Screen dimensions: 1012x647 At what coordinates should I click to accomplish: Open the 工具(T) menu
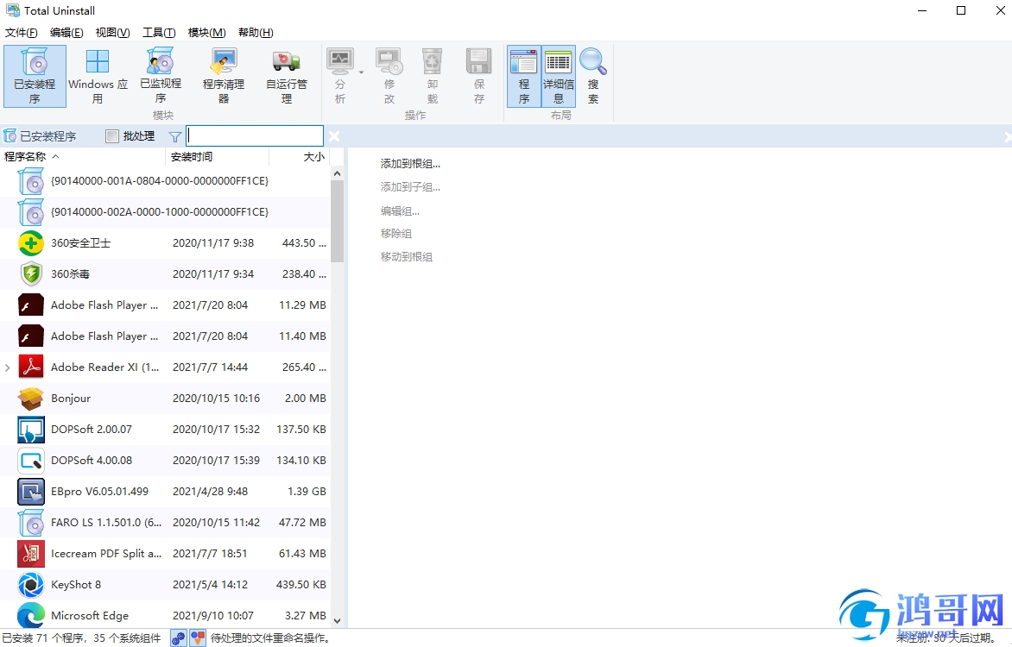pos(159,32)
